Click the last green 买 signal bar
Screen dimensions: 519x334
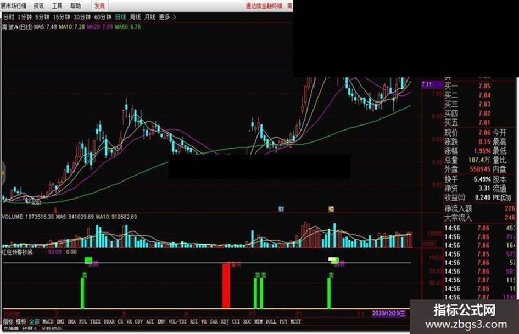pyautogui.click(x=330, y=293)
